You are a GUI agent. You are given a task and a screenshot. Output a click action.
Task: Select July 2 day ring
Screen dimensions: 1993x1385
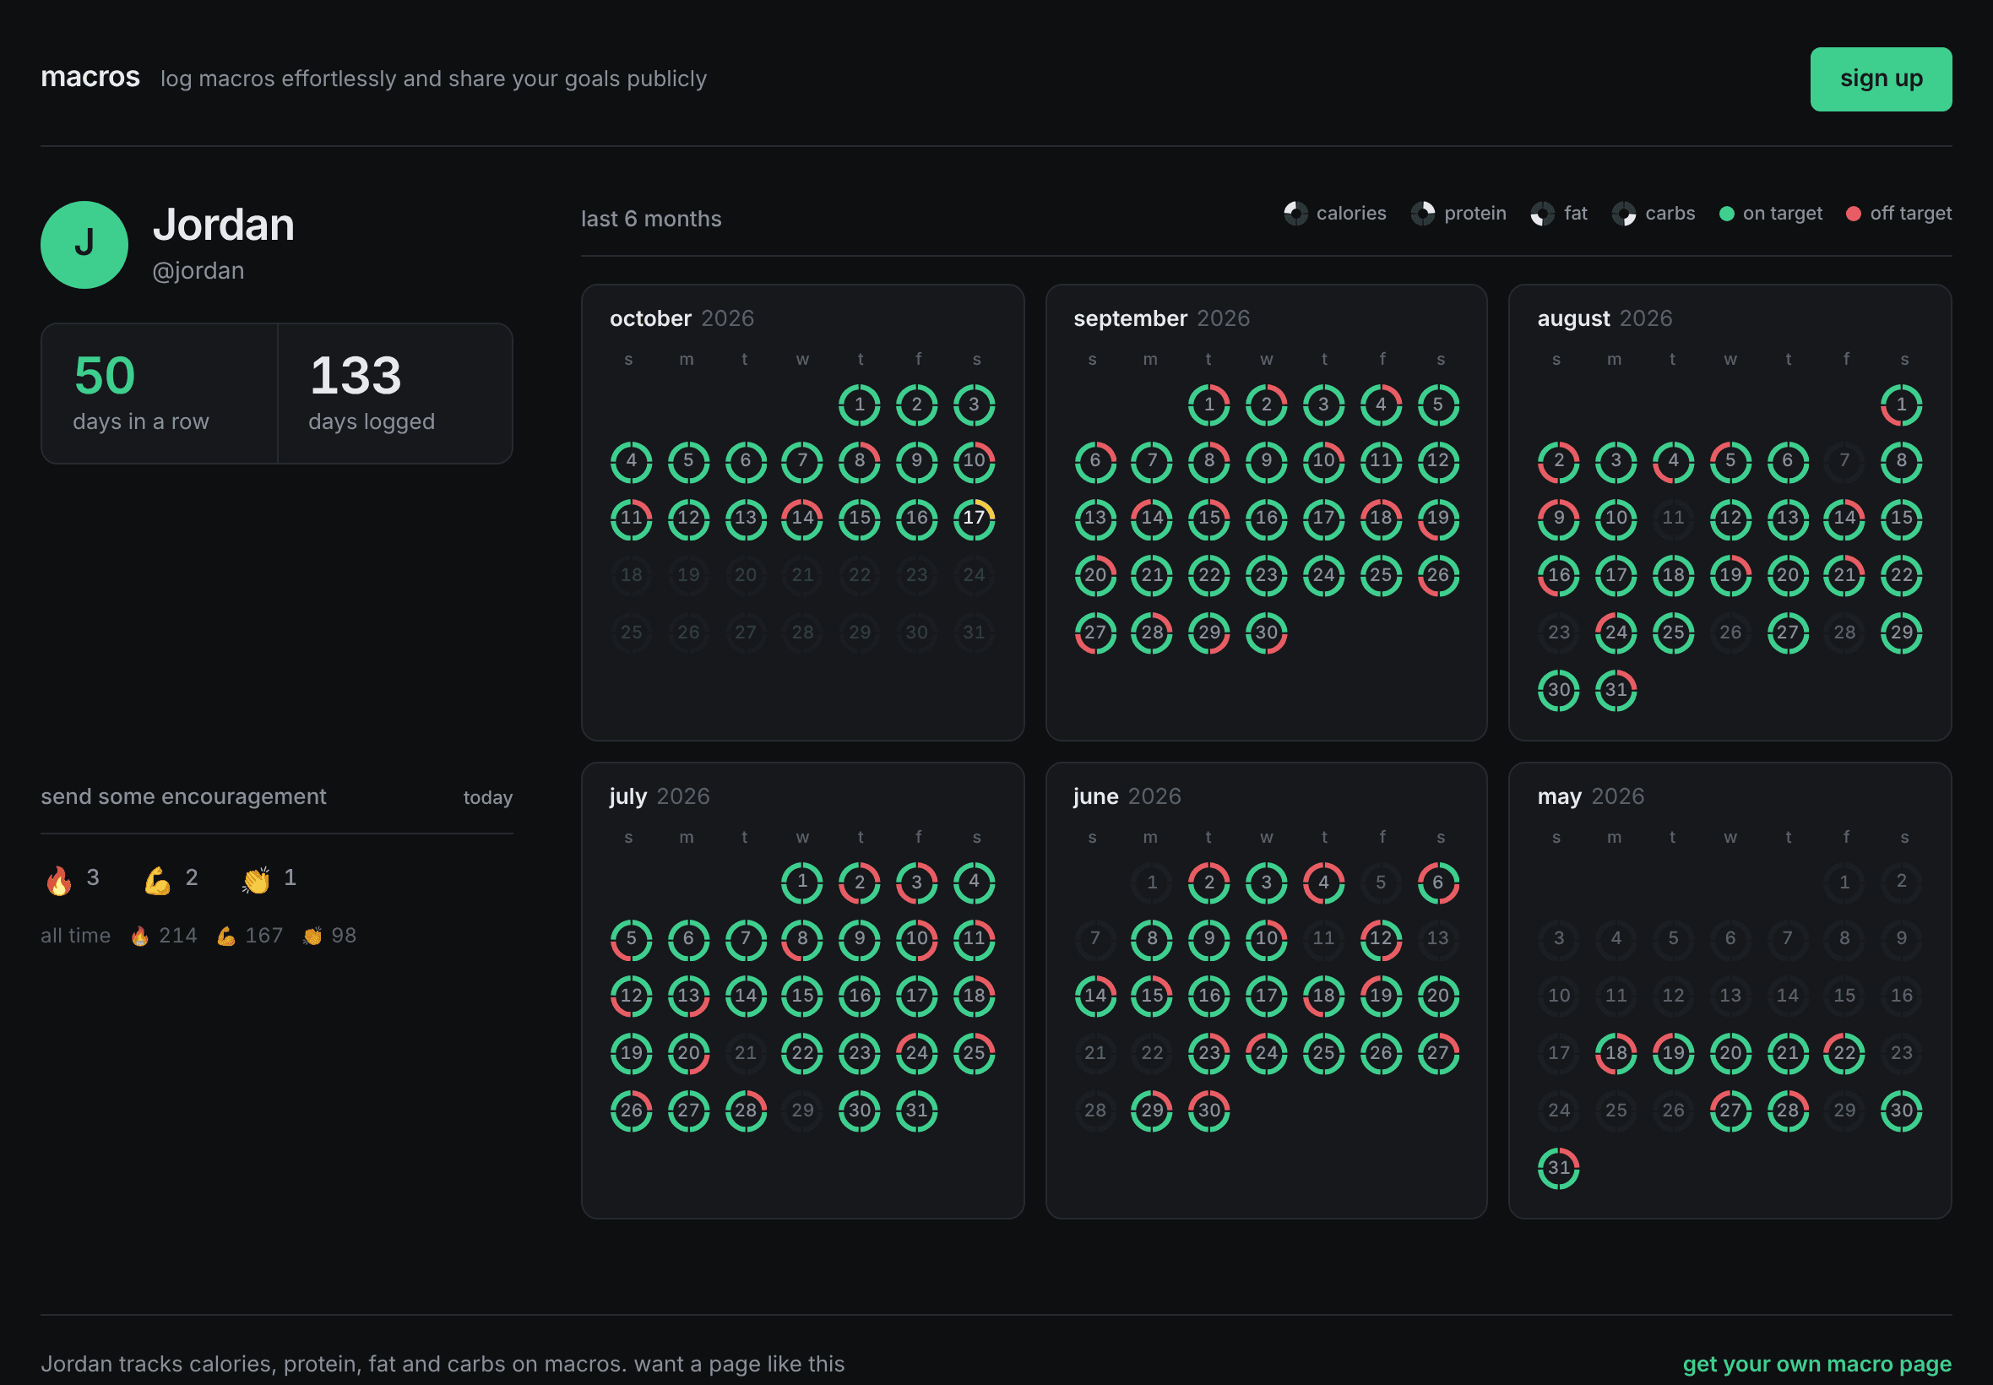[859, 883]
